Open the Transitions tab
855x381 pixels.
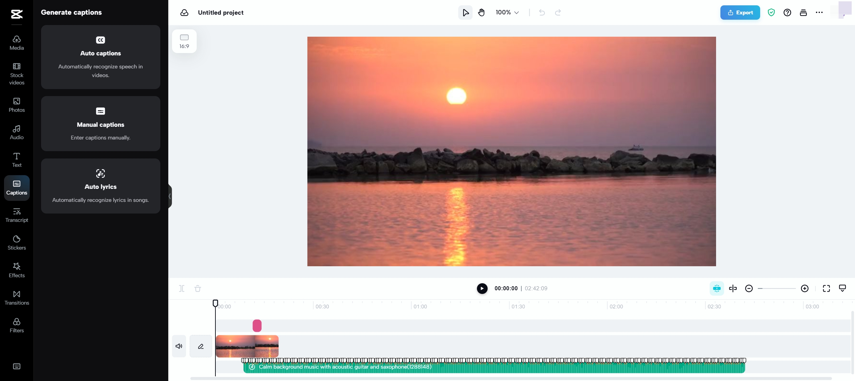(17, 298)
